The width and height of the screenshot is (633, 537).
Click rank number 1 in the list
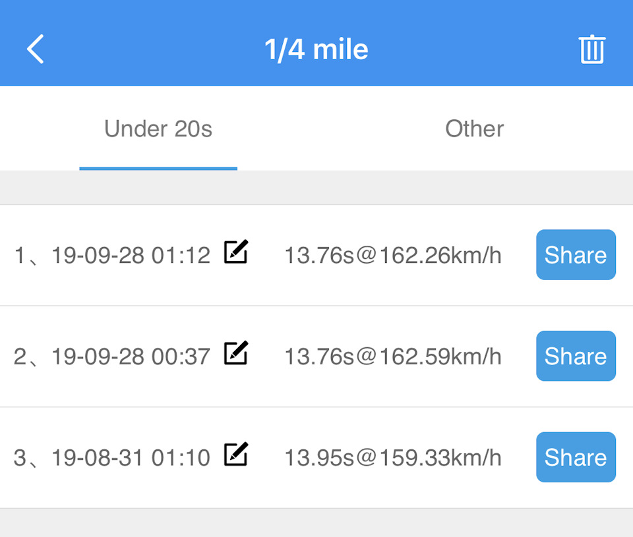[x=20, y=256]
